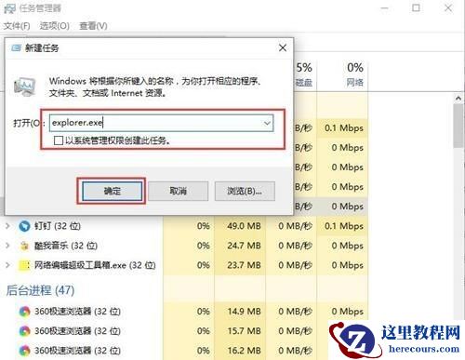465x360 pixels.
Task: Click the 确定 button in 新建任务 dialog
Action: (x=113, y=191)
